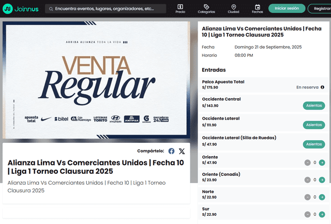Decrease Sur ticket quantity

pos(307,215)
